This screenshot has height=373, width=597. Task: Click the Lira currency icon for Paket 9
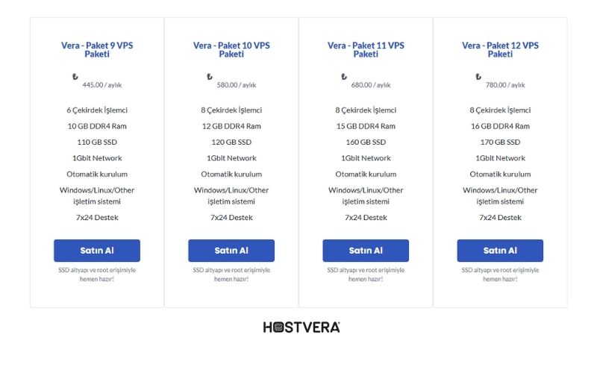point(75,77)
